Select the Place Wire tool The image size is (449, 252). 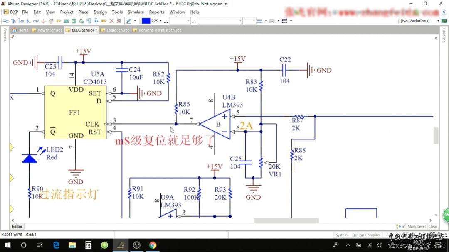coord(6,21)
